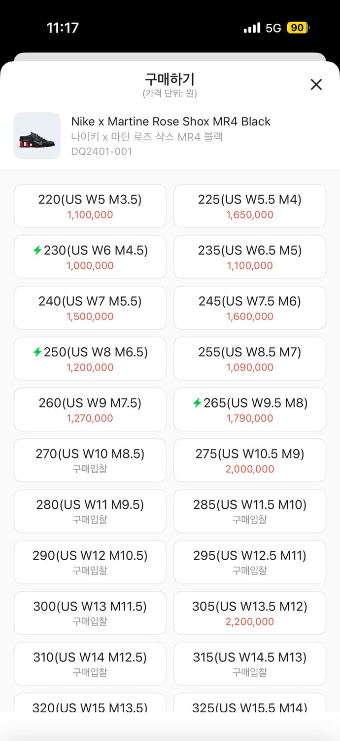The image size is (340, 741).
Task: Tap the clock time in status bar
Action: point(63,28)
